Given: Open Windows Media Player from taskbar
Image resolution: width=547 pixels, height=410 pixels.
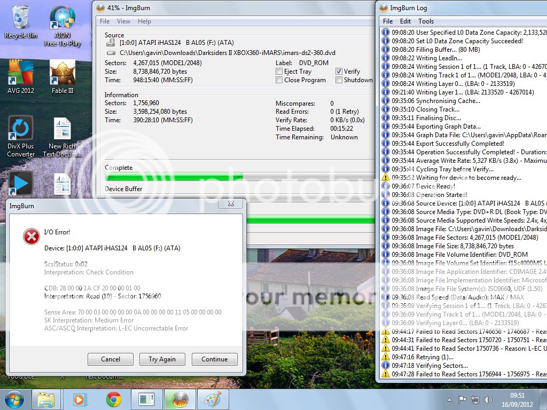Looking at the screenshot, I should [x=80, y=399].
